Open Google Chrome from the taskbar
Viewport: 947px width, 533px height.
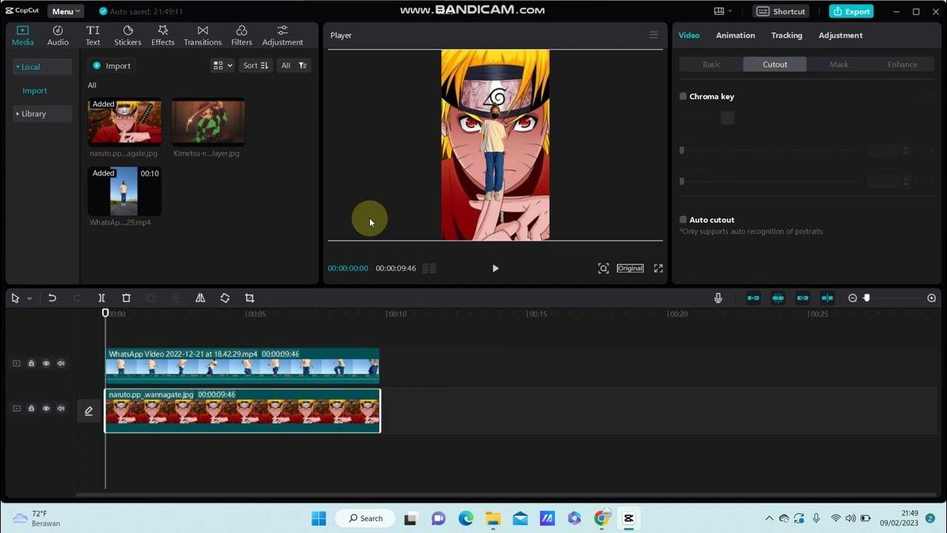(601, 518)
